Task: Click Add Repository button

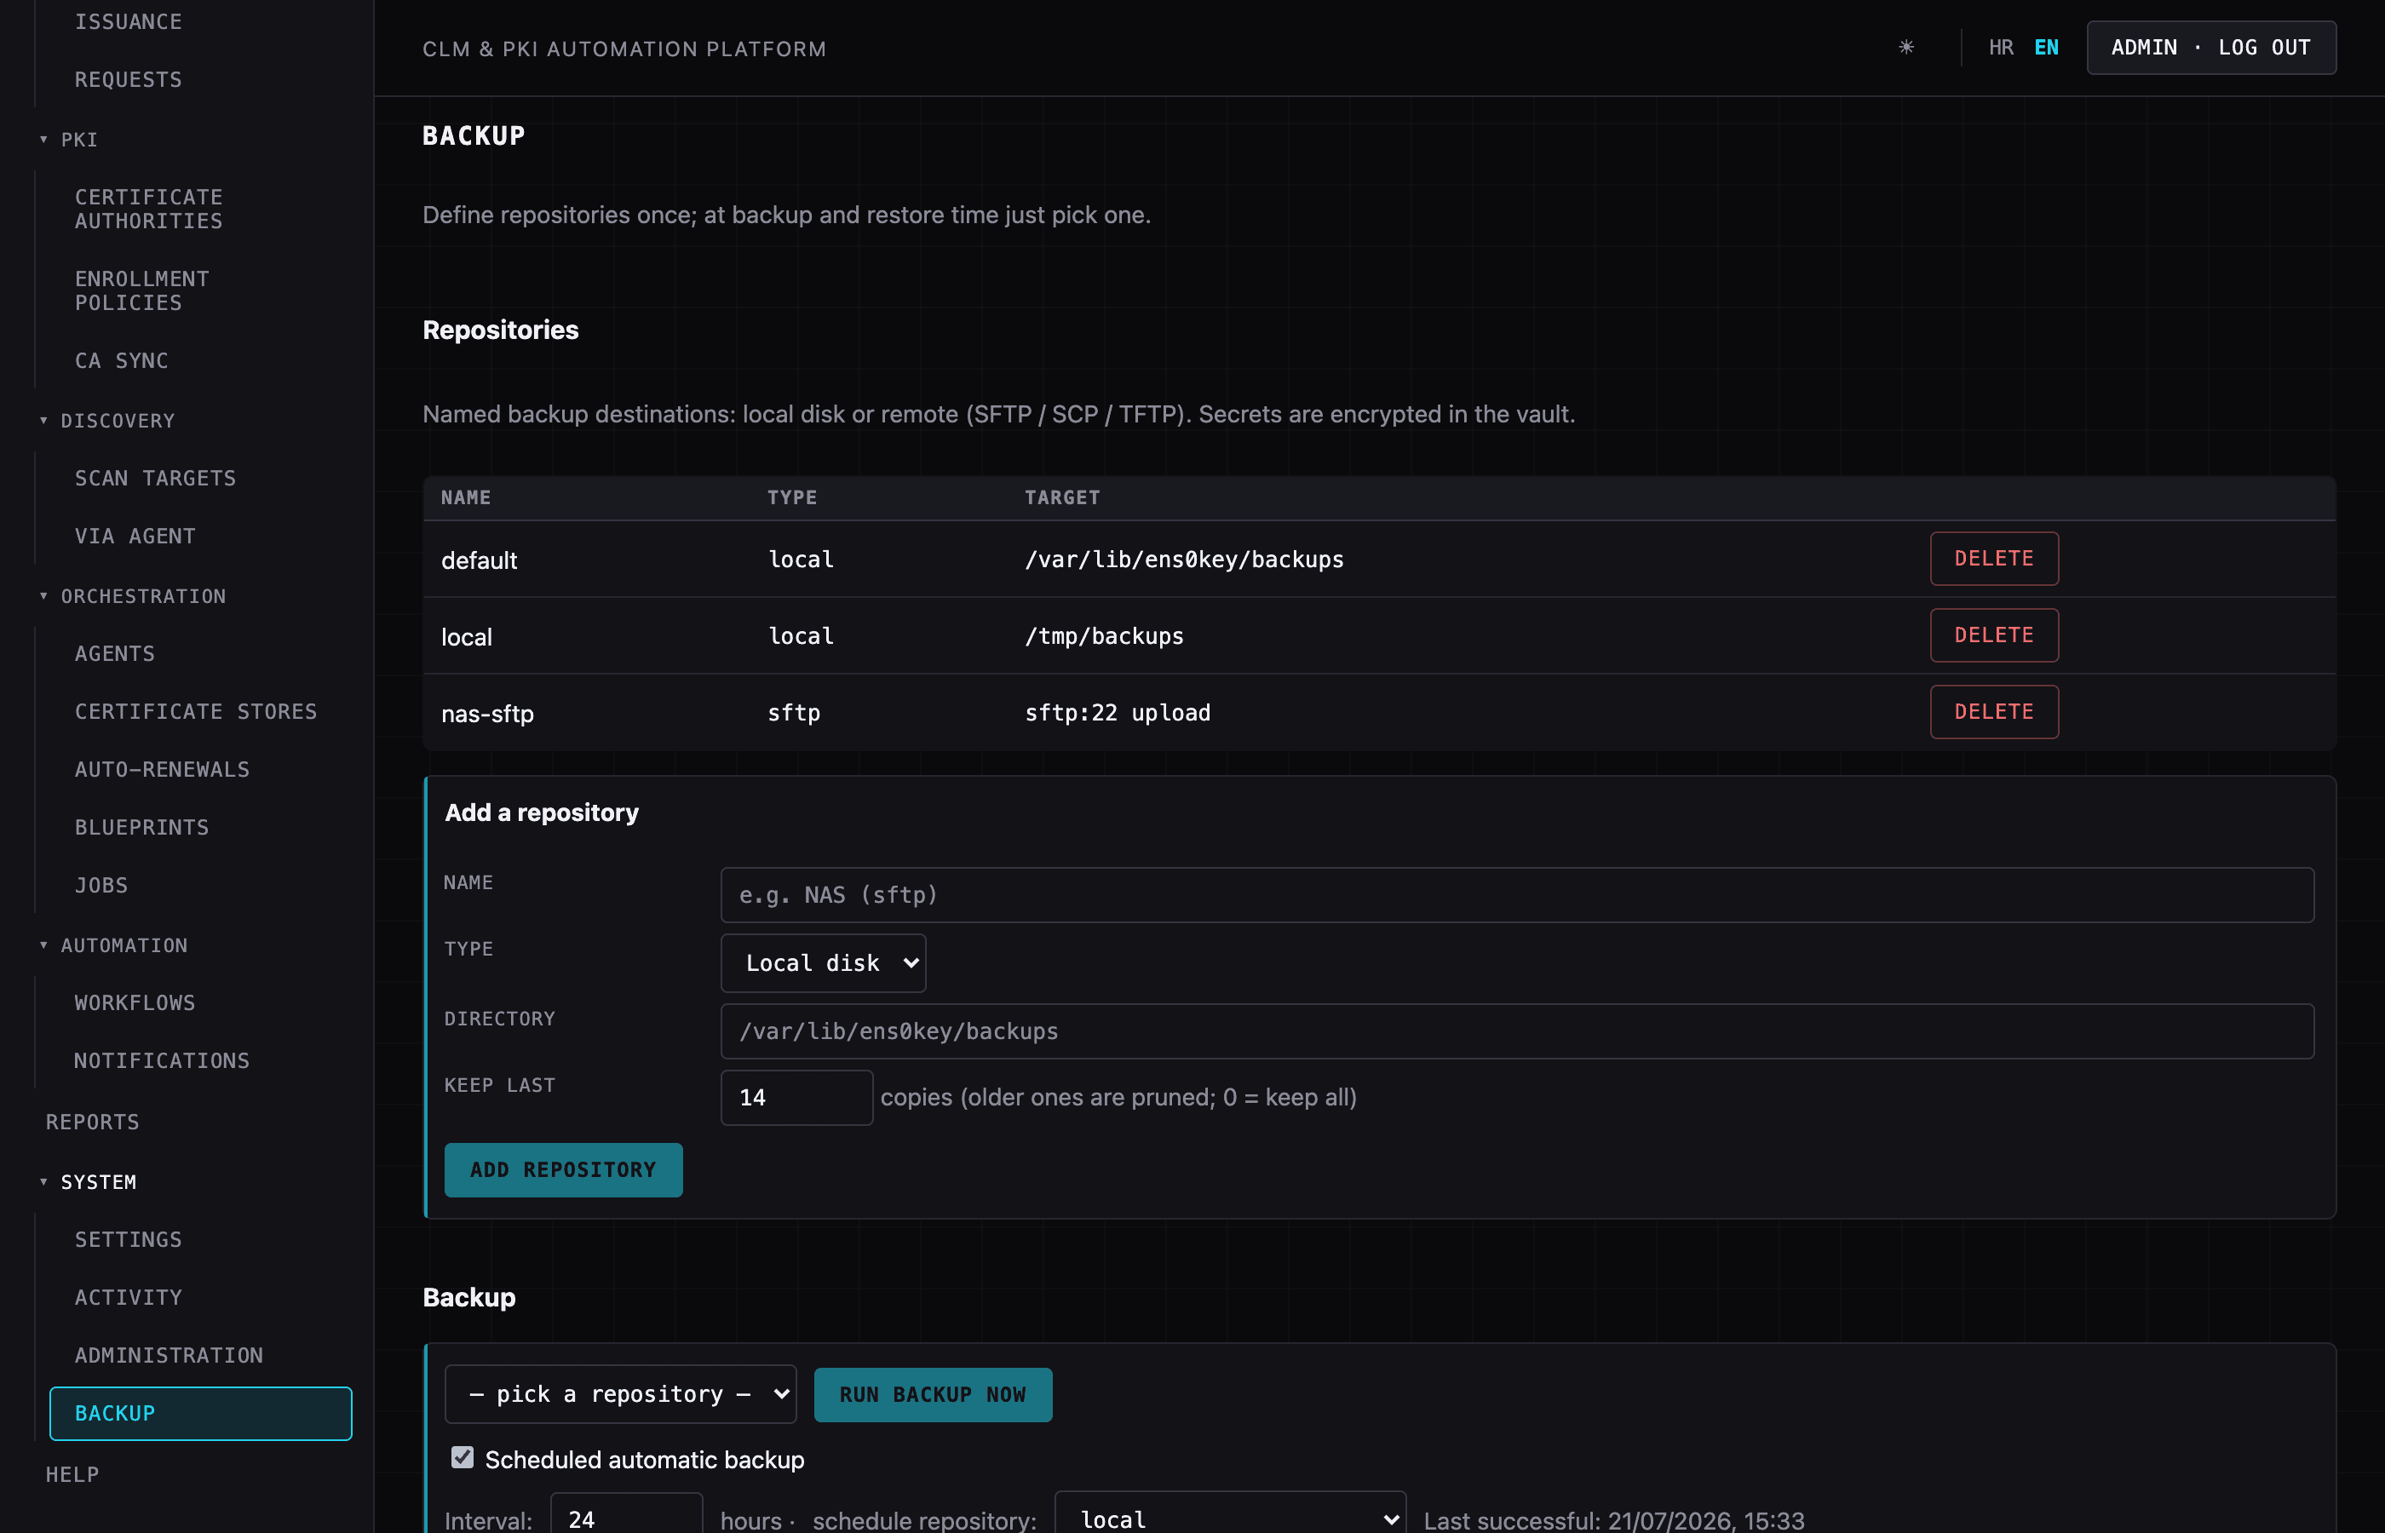Action: tap(563, 1169)
